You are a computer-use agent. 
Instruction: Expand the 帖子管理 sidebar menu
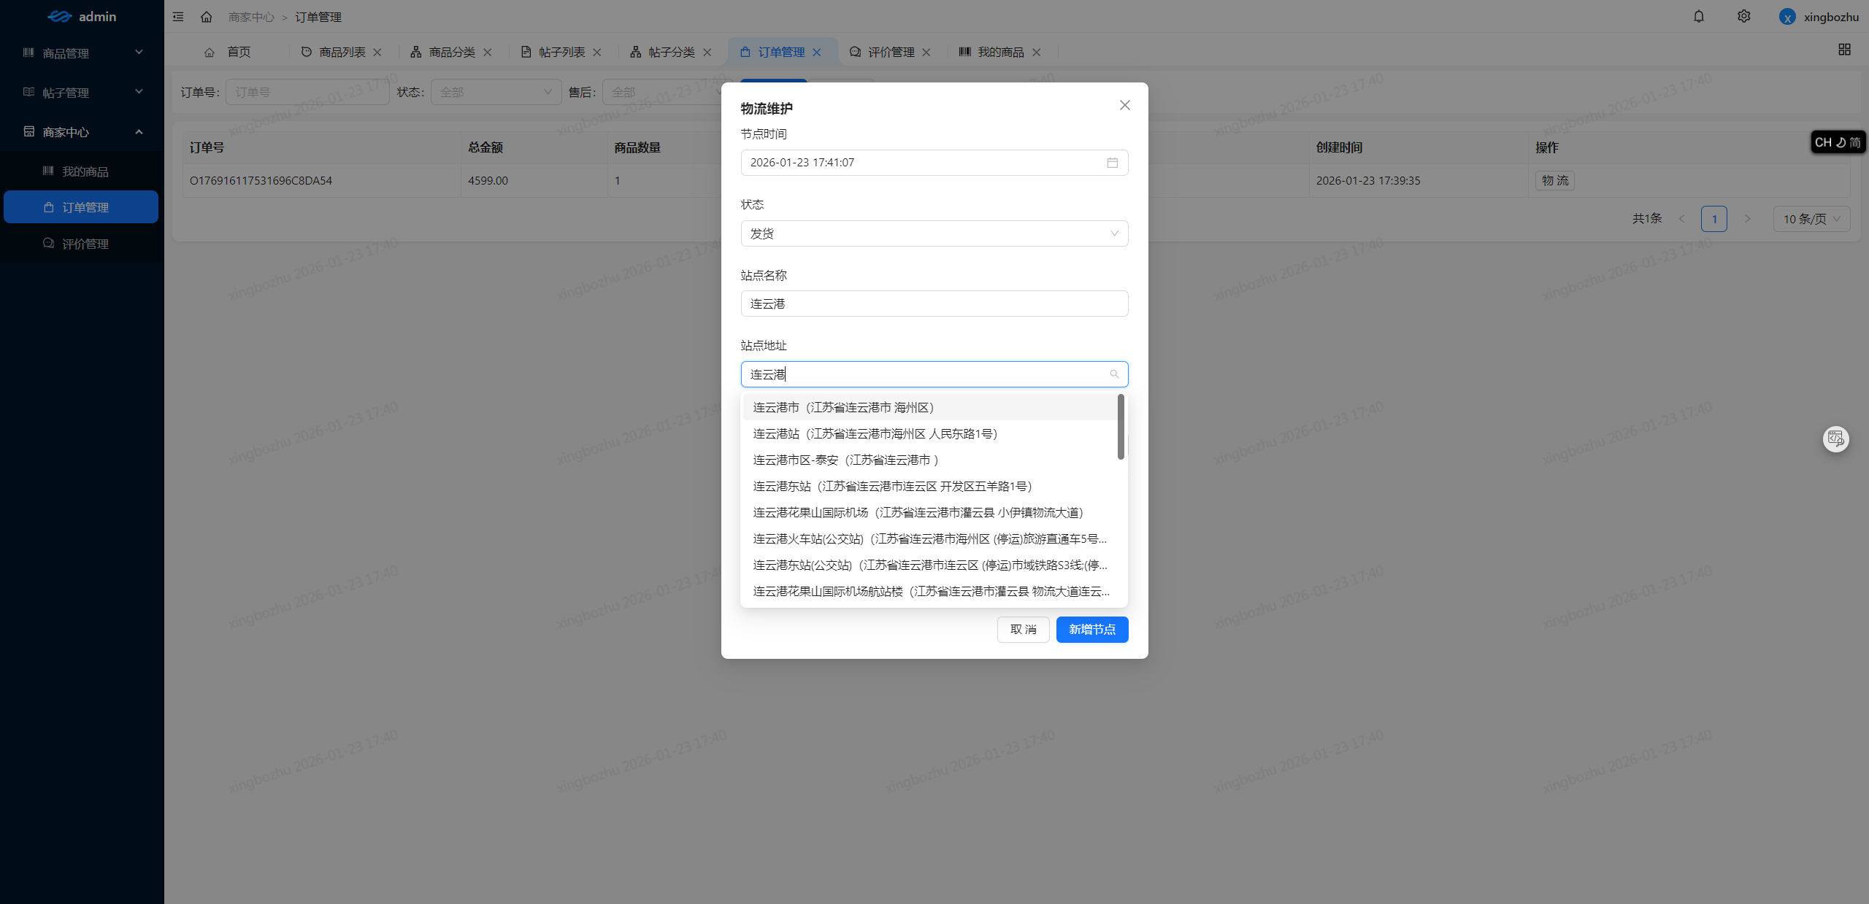(x=82, y=93)
